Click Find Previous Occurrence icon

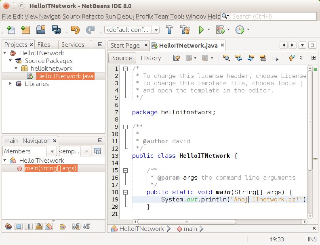[238, 58]
